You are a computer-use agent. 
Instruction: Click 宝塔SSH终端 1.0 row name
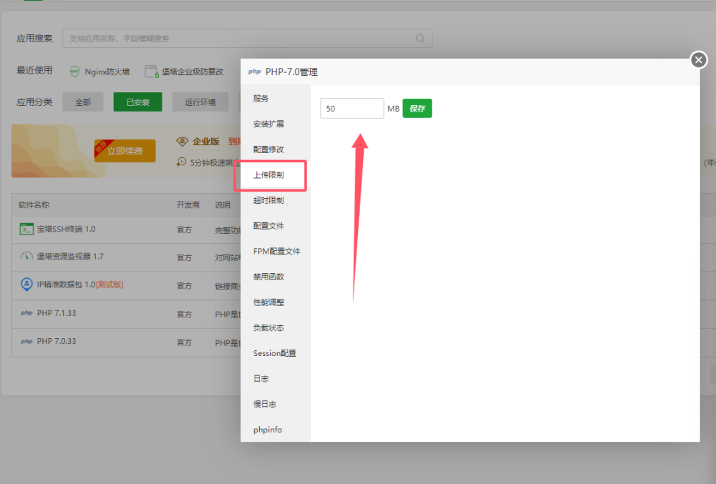tap(66, 229)
